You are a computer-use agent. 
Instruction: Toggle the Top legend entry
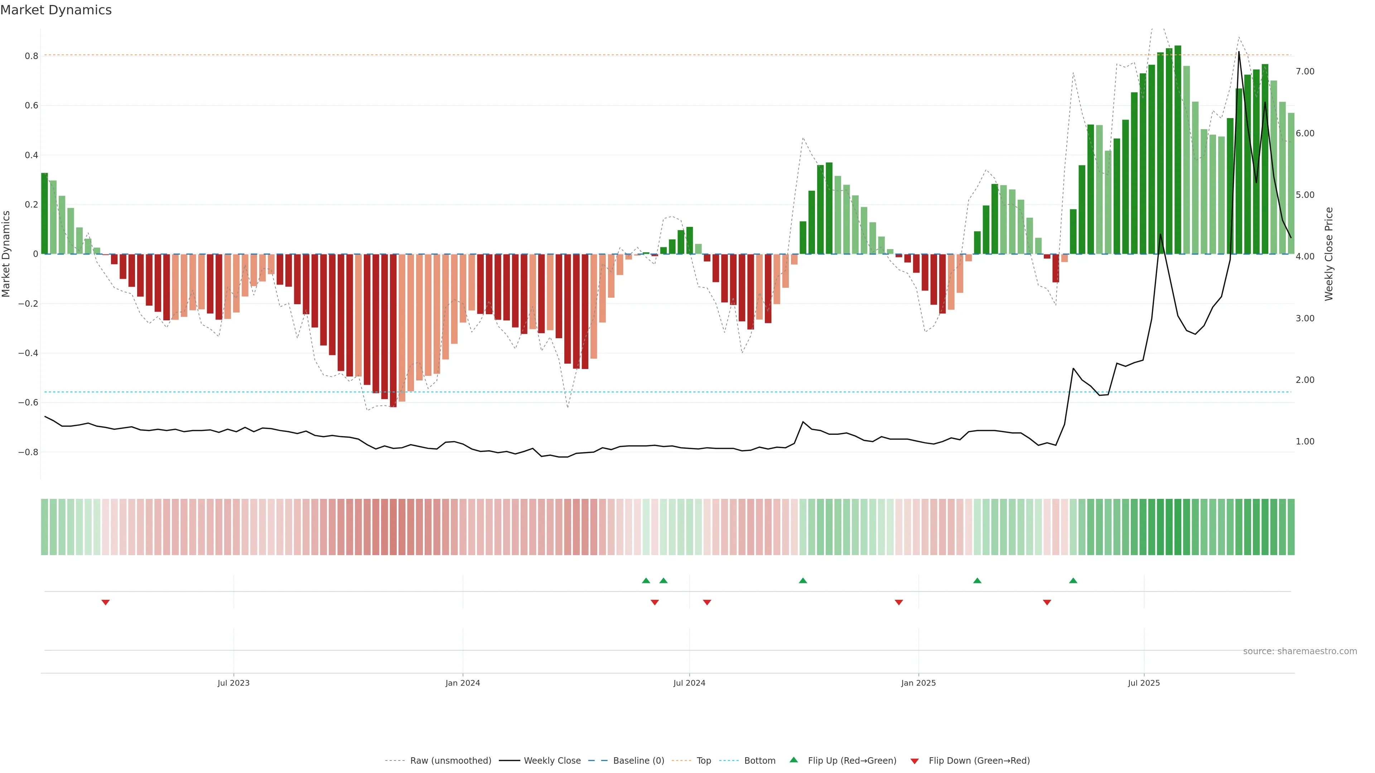coord(704,761)
